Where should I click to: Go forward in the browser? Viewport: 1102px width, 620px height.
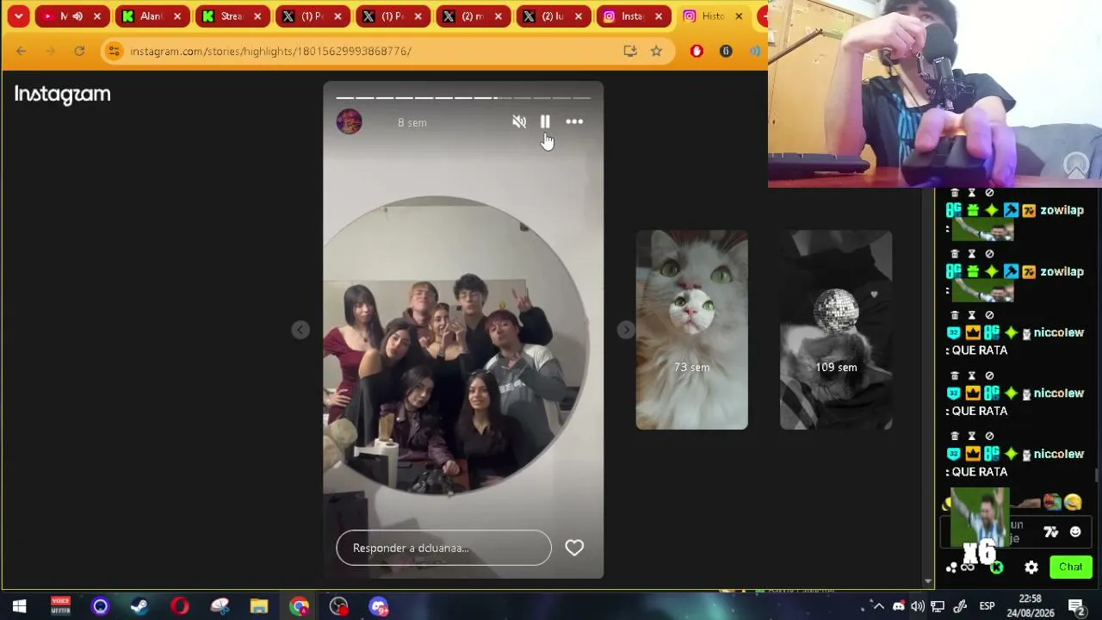(50, 51)
